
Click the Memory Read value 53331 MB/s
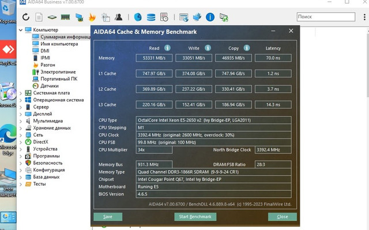tap(154, 58)
